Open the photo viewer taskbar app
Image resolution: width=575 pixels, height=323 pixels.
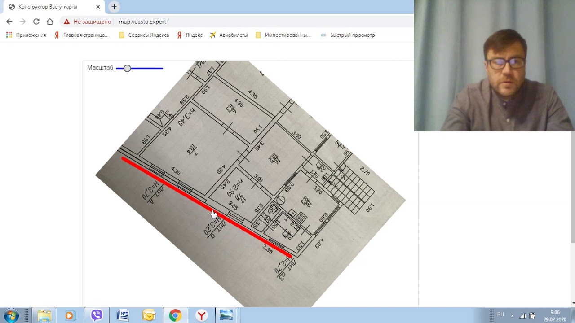pos(226,315)
